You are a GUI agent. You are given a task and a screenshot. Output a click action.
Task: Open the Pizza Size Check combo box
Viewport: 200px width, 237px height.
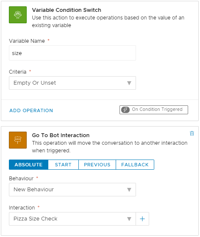click(x=72, y=219)
